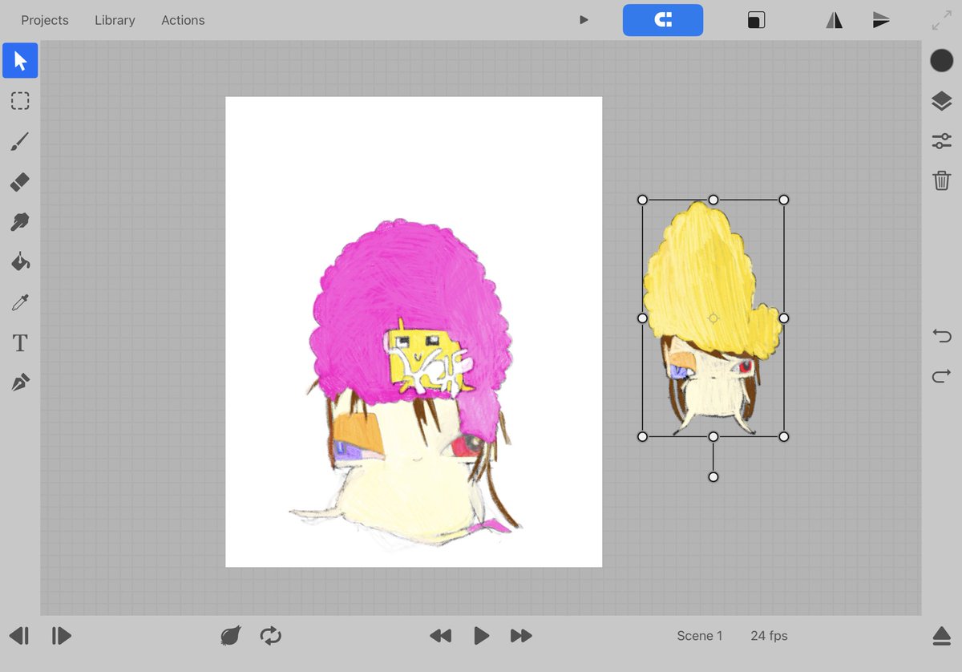
Task: Click the selection's center pivot point
Action: 713,318
